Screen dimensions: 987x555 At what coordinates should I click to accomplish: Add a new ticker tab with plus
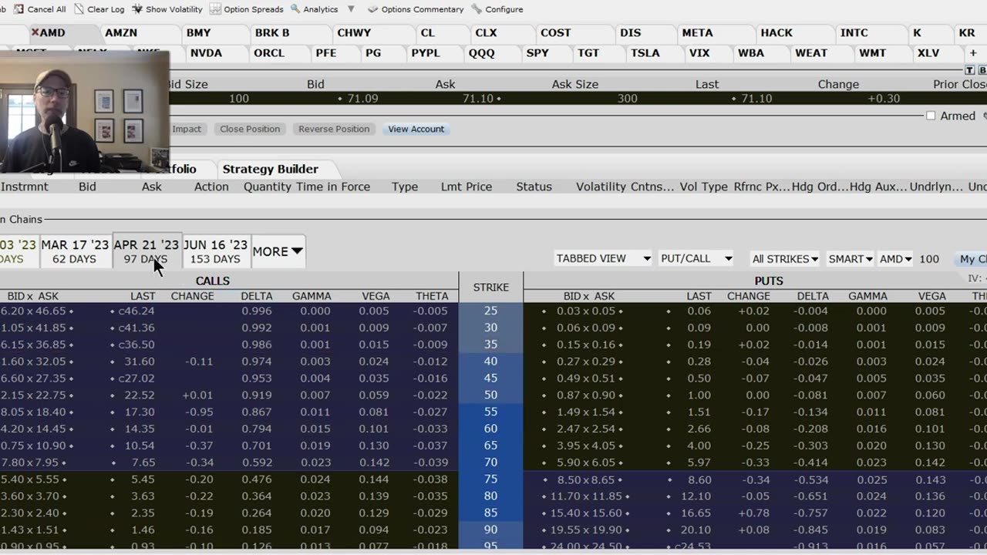(973, 53)
